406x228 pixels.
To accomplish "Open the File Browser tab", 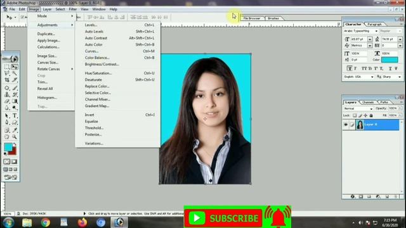I will (251, 18).
